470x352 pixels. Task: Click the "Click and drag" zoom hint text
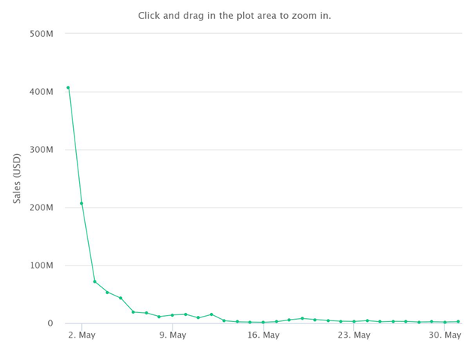[x=234, y=16]
